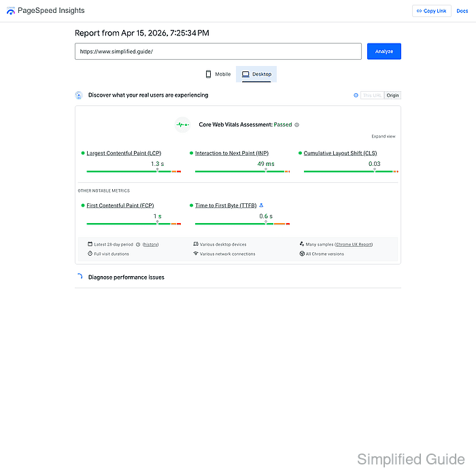Switch to the Mobile tab

[x=218, y=74]
